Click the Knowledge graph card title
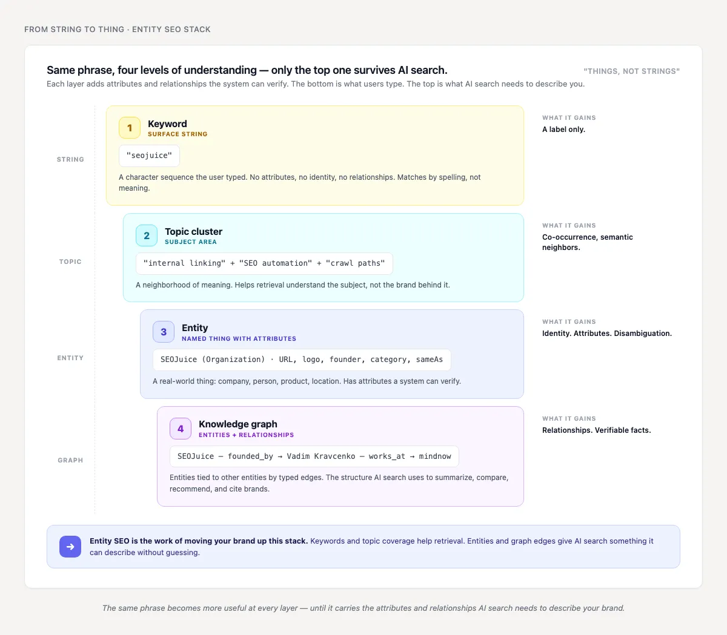This screenshot has height=635, width=727. [x=238, y=424]
